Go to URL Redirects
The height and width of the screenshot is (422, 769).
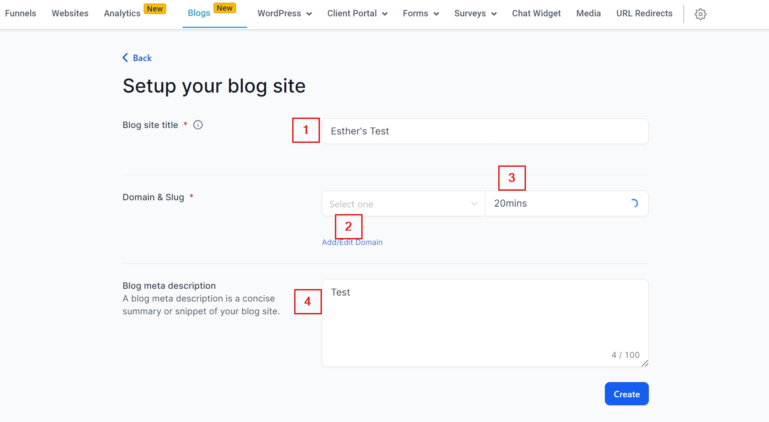point(644,14)
